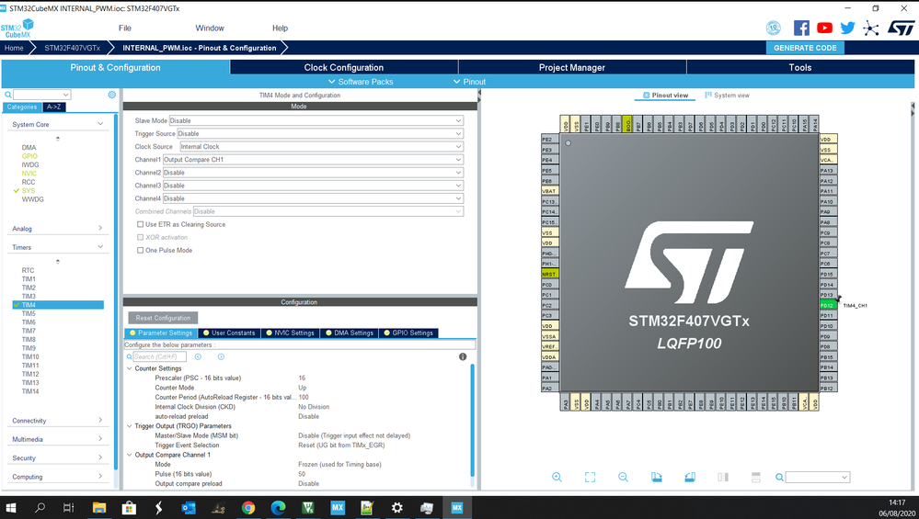Image resolution: width=919 pixels, height=519 pixels.
Task: Open the Trigger Source dropdown
Action: 320,133
